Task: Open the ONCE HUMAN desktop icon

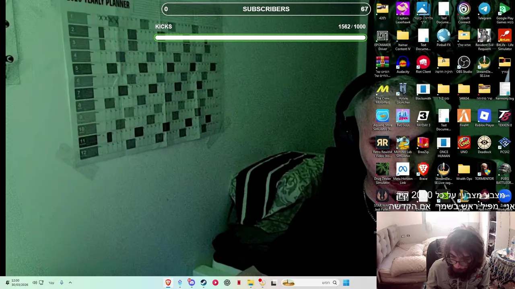Action: tap(443, 147)
